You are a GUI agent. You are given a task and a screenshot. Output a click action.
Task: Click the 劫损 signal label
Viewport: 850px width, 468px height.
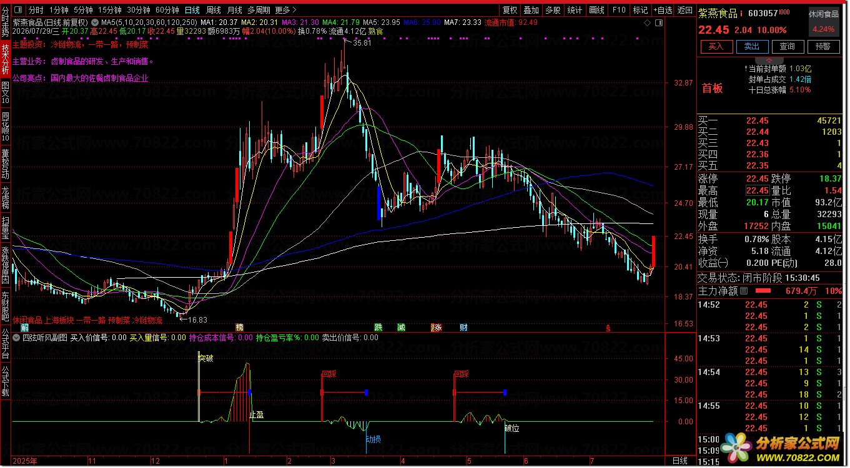(x=373, y=439)
